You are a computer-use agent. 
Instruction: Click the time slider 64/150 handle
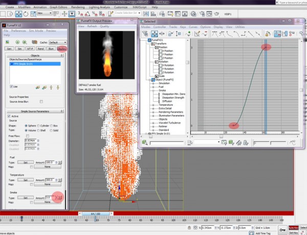click(96, 214)
